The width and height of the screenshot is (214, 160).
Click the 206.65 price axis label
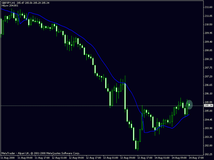point(209,85)
